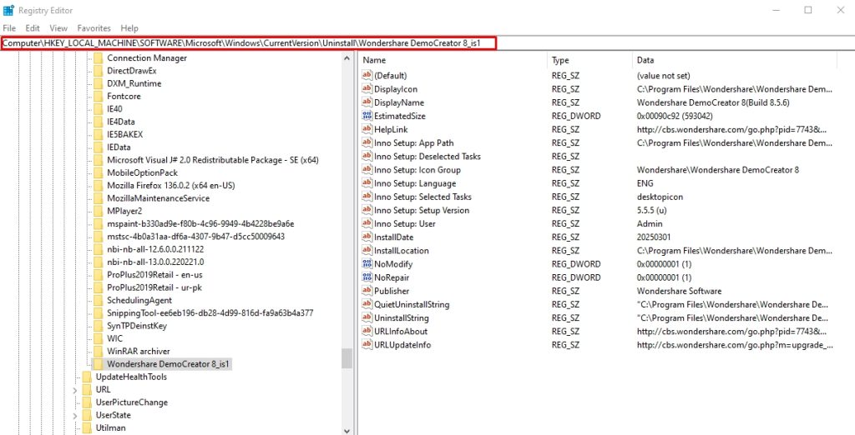Select the DirectDrawEx folder icon
The height and width of the screenshot is (435, 855).
click(98, 70)
